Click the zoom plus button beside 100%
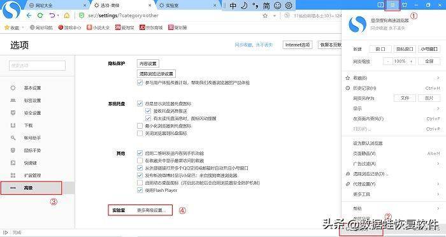Image resolution: width=446 pixels, height=237 pixels. [411, 61]
